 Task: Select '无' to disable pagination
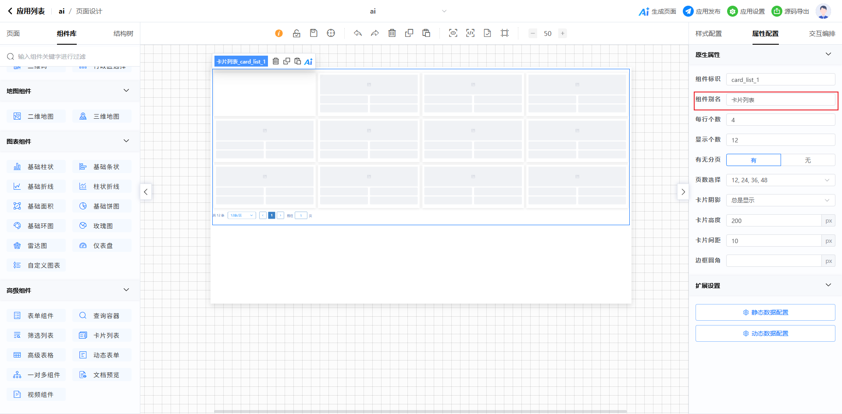(x=808, y=160)
